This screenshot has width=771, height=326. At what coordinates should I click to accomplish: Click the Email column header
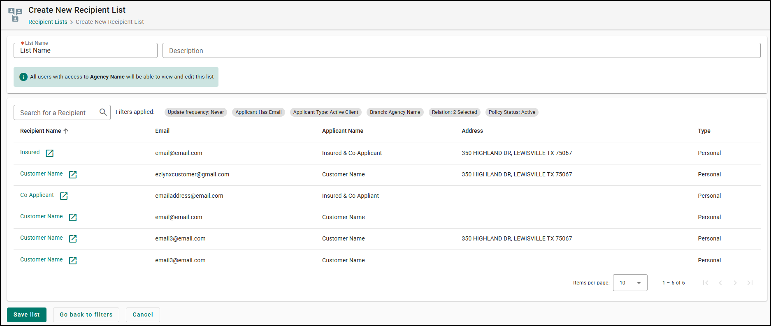pos(162,131)
